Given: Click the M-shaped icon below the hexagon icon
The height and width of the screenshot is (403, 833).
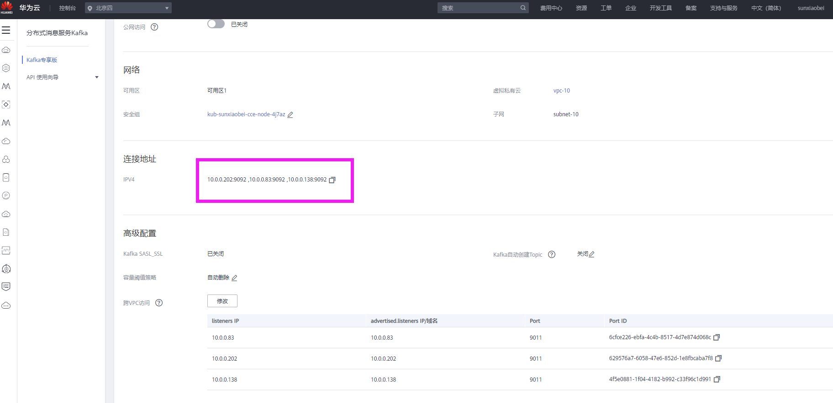Looking at the screenshot, I should (x=6, y=86).
